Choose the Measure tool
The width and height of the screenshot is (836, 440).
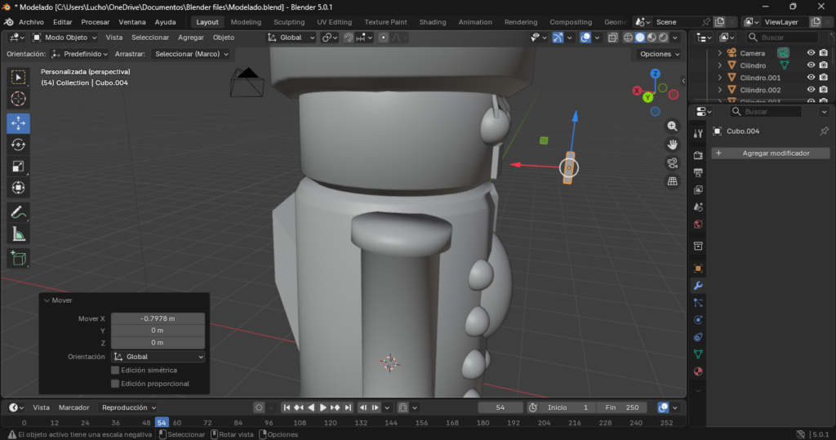[18, 234]
